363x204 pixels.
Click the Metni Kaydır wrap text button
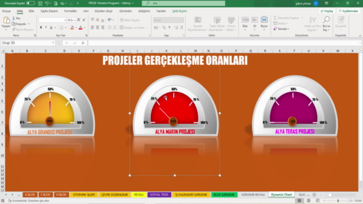pos(130,20)
